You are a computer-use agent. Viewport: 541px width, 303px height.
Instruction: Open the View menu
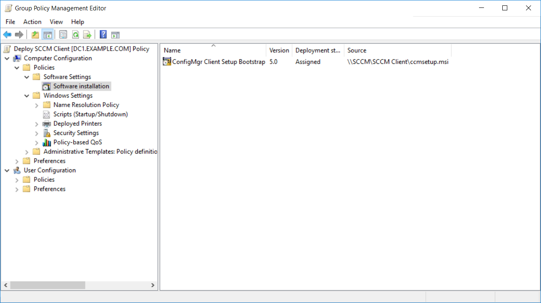click(x=56, y=22)
